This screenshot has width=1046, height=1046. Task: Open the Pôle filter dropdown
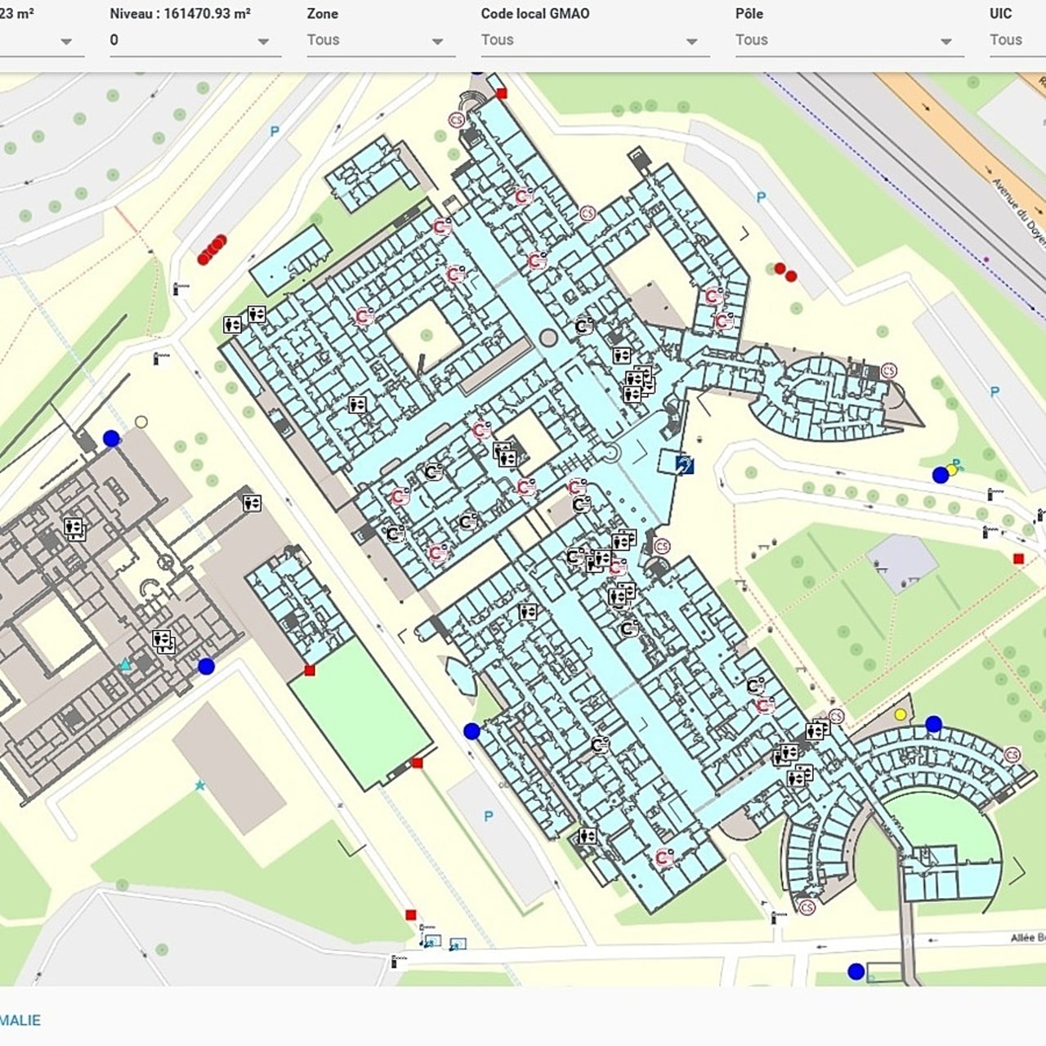coord(849,40)
